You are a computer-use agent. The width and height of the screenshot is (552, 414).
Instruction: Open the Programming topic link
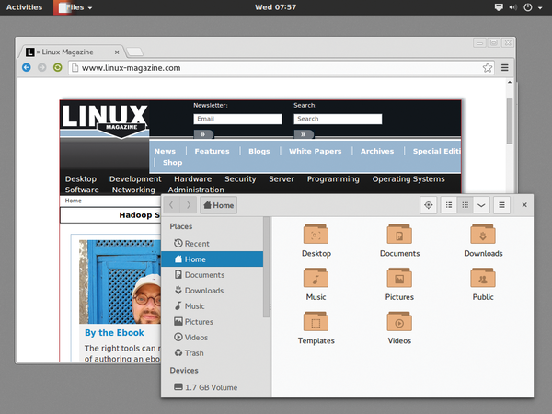coord(333,178)
